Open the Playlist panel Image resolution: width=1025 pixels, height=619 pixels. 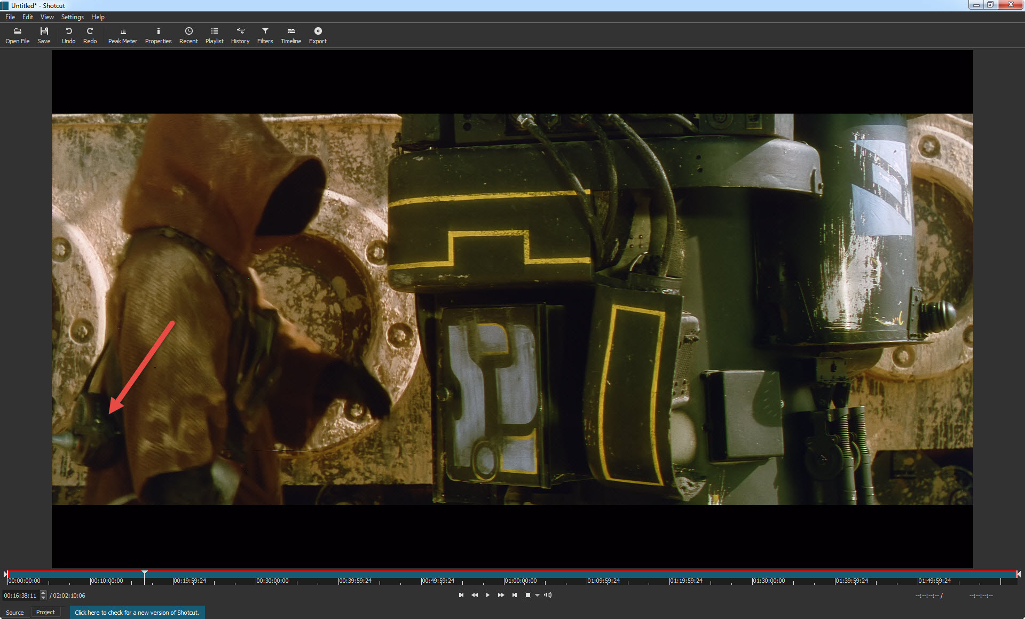click(214, 35)
